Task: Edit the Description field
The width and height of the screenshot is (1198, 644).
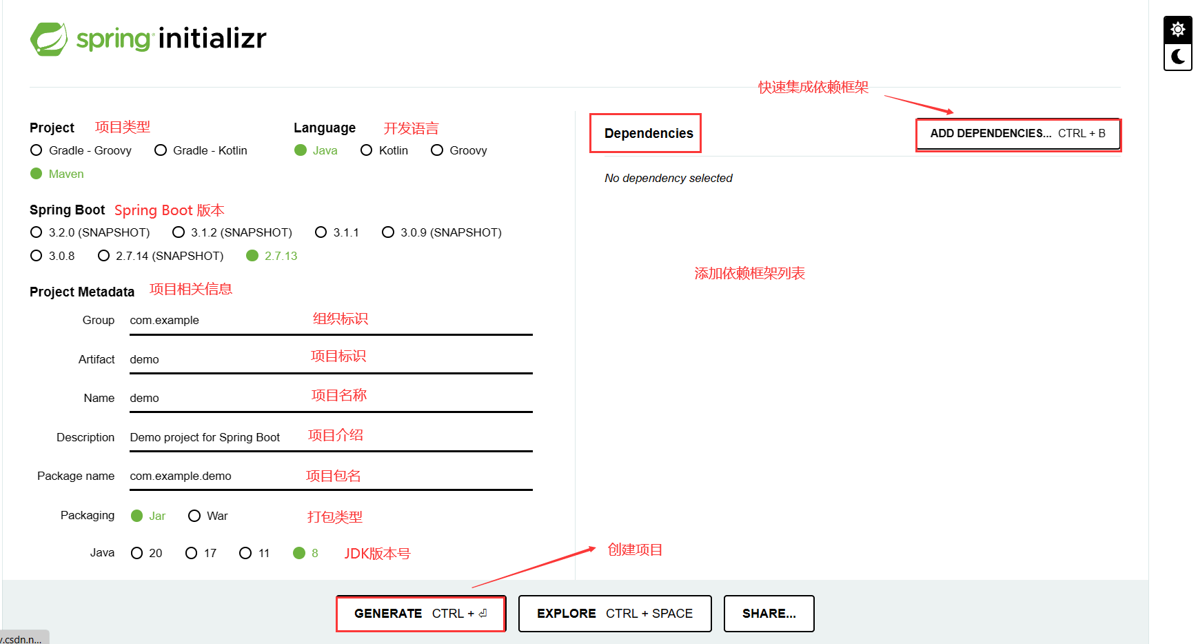Action: 331,438
